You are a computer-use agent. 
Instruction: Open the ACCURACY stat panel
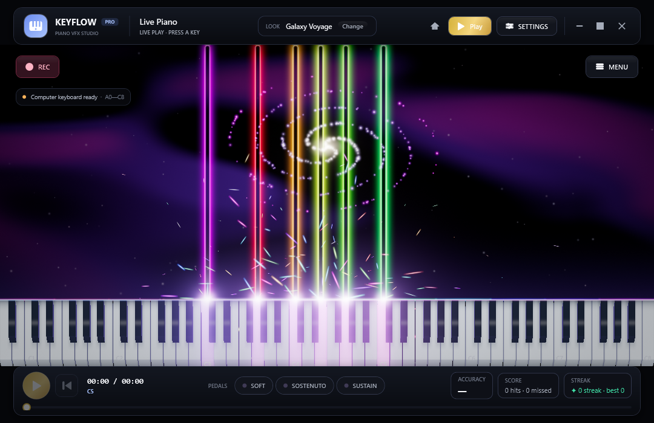pyautogui.click(x=471, y=386)
